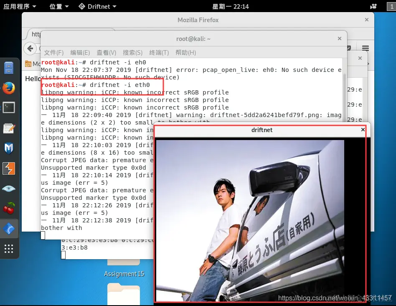
Task: Open the Terminal dock icon
Action: tap(9, 107)
